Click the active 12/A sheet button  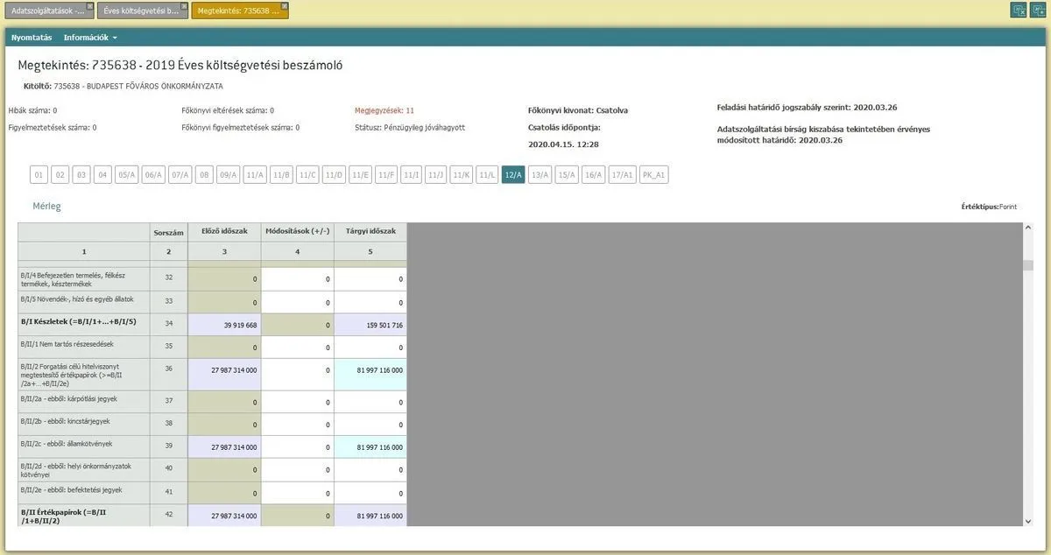(x=513, y=174)
